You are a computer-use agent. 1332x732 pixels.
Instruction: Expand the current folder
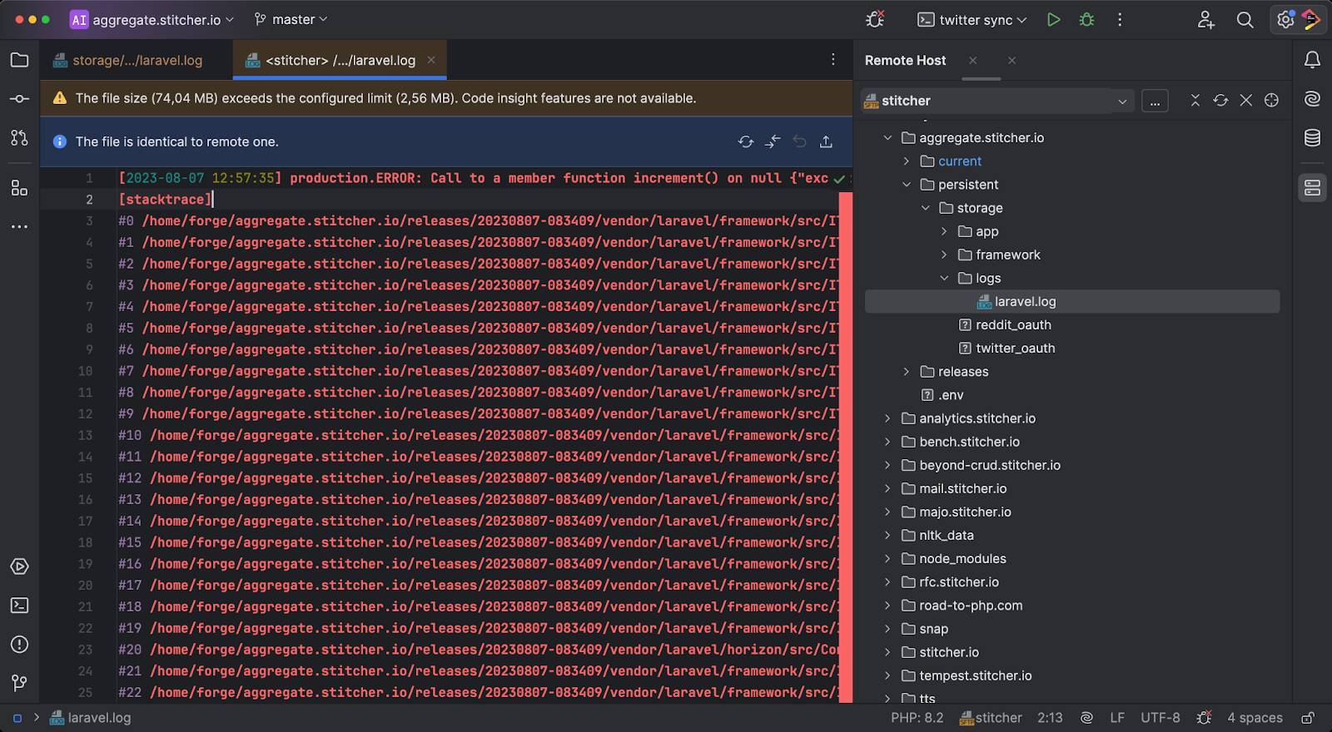[x=907, y=161]
